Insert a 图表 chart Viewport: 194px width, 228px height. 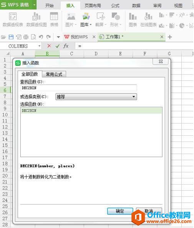133,20
